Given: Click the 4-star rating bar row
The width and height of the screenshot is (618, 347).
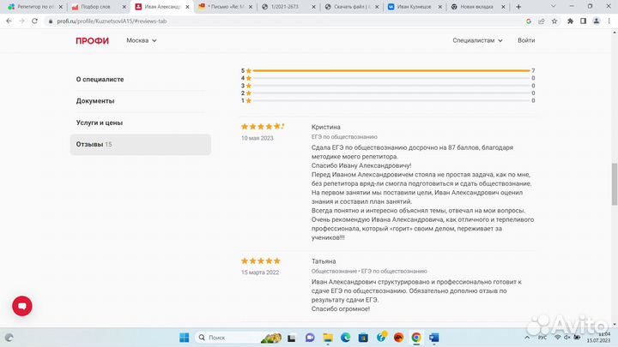Looking at the screenshot, I should pos(388,78).
